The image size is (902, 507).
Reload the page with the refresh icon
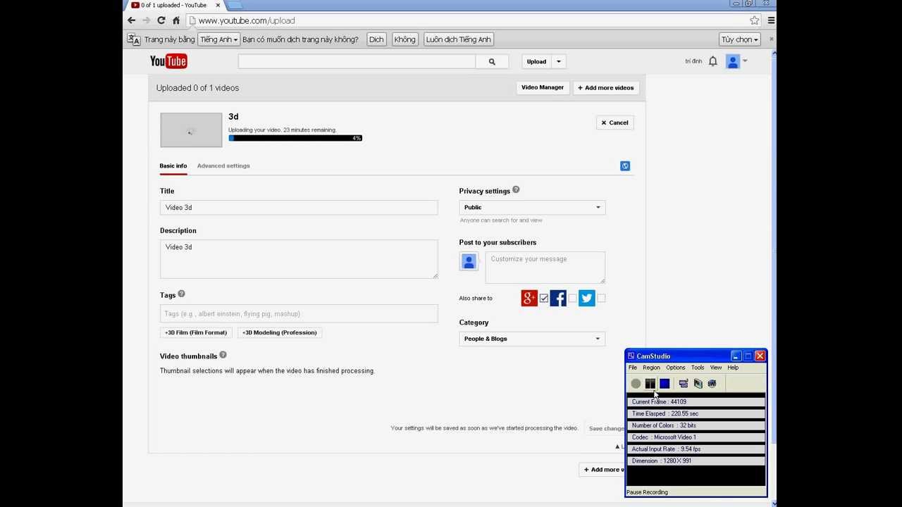(x=161, y=20)
